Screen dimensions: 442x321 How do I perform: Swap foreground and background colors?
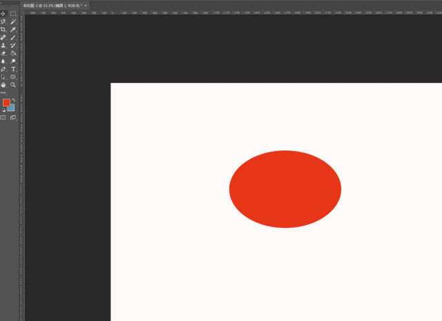(x=14, y=100)
